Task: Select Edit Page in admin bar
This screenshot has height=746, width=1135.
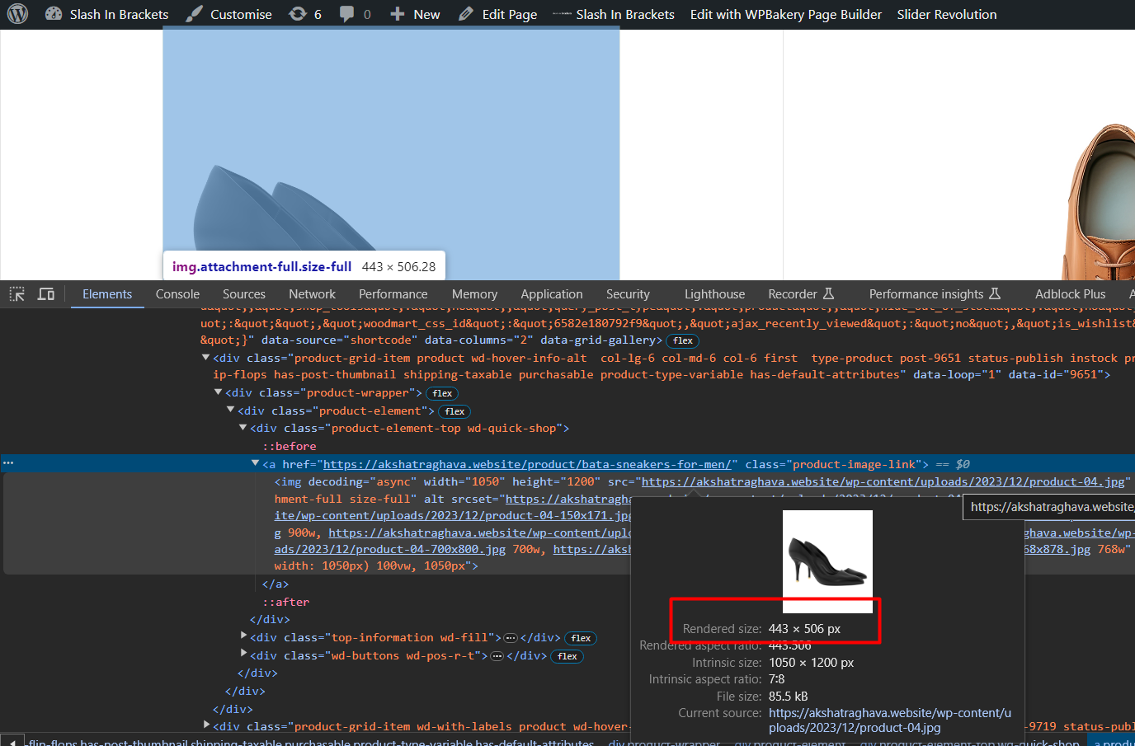Action: 497,14
